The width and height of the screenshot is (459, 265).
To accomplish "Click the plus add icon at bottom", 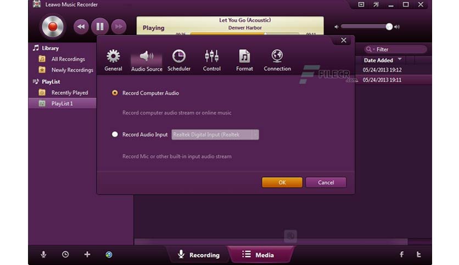I will click(x=87, y=255).
